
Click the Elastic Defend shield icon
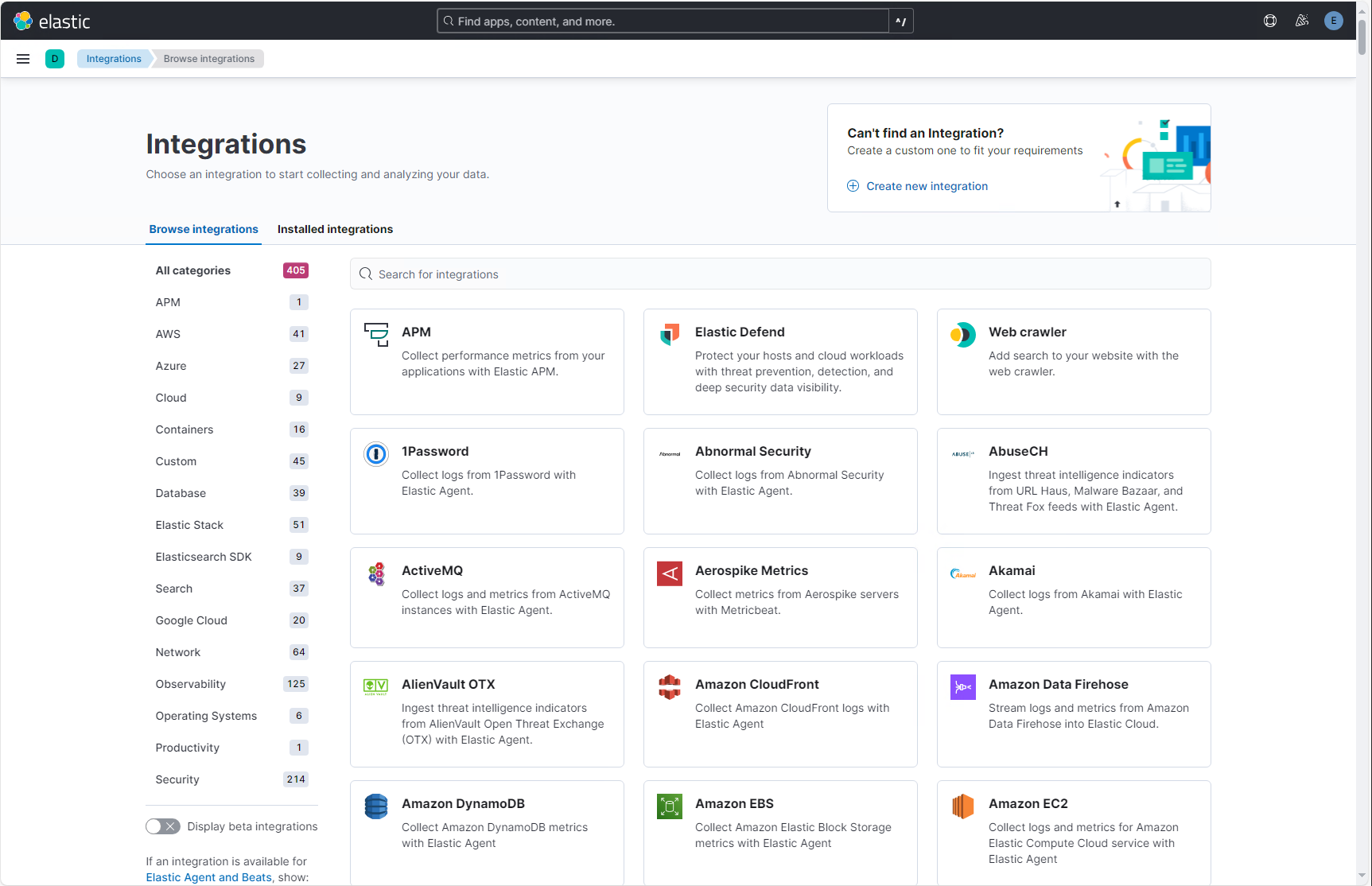tap(670, 334)
